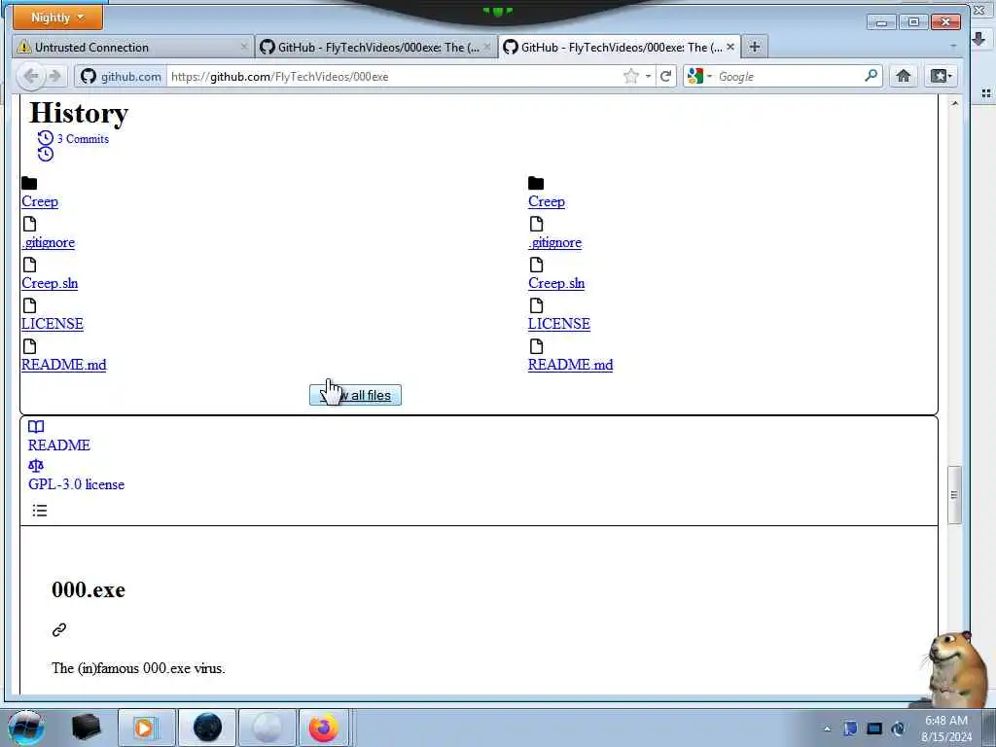Open the right .gitignore file link
996x747 pixels.
tap(554, 242)
